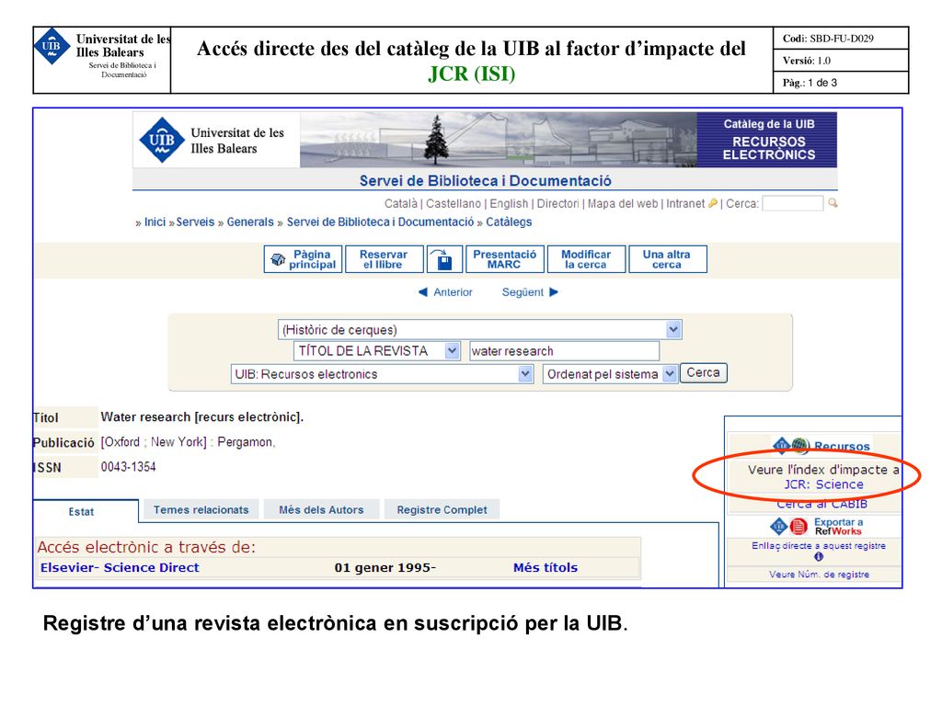Switch to the Registre Complet tab
Viewport: 942px width, 706px height.
(x=442, y=509)
